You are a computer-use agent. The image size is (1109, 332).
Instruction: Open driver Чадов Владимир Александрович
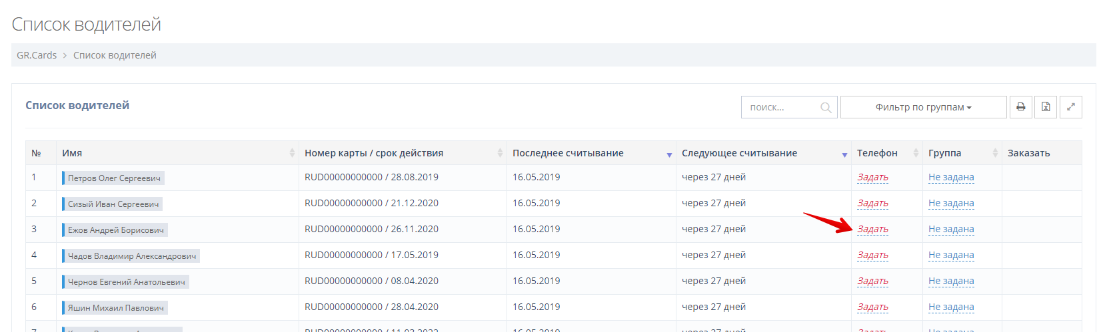pos(131,255)
